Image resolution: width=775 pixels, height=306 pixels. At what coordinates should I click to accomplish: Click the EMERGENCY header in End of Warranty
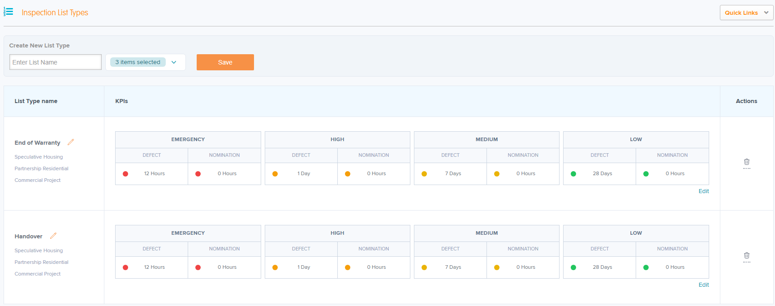[188, 139]
